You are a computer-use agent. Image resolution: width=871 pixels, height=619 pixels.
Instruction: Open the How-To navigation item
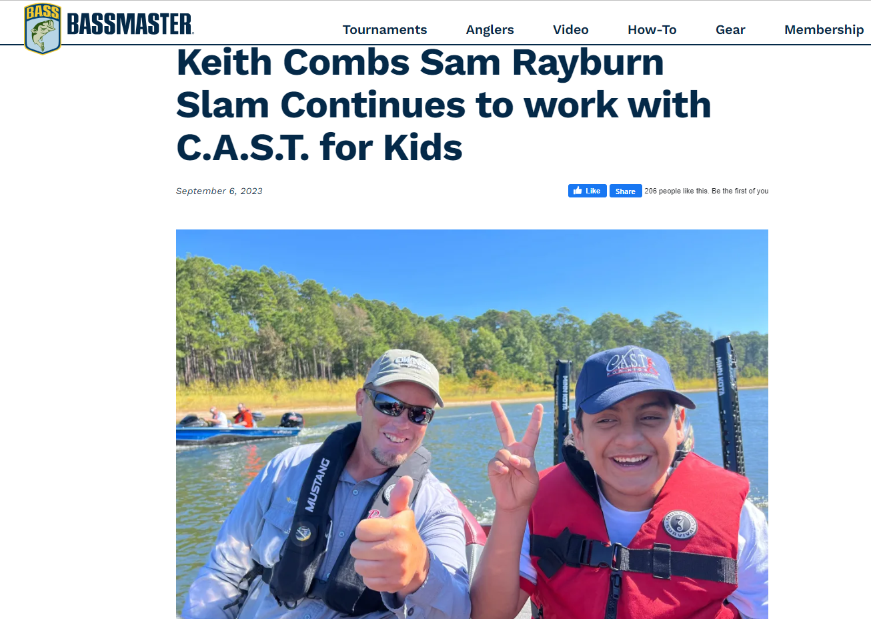(652, 29)
